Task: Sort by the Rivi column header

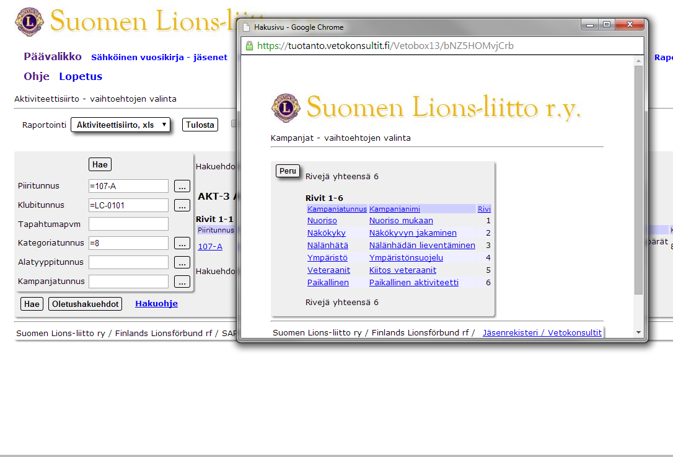Action: pos(484,209)
